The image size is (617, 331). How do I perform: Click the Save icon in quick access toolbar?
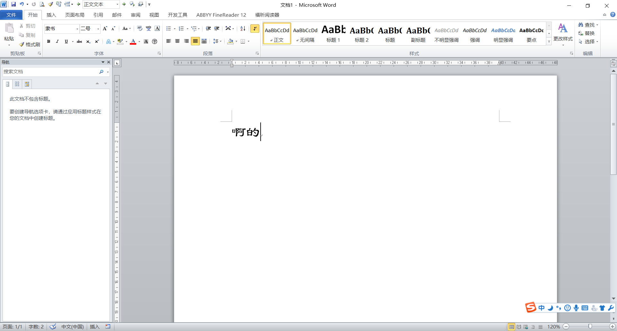[13, 4]
